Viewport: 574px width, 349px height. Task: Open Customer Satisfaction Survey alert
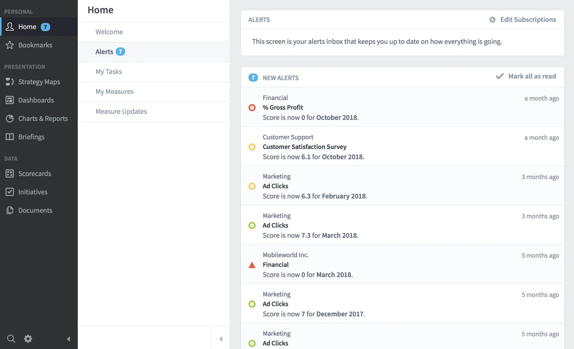tap(304, 147)
